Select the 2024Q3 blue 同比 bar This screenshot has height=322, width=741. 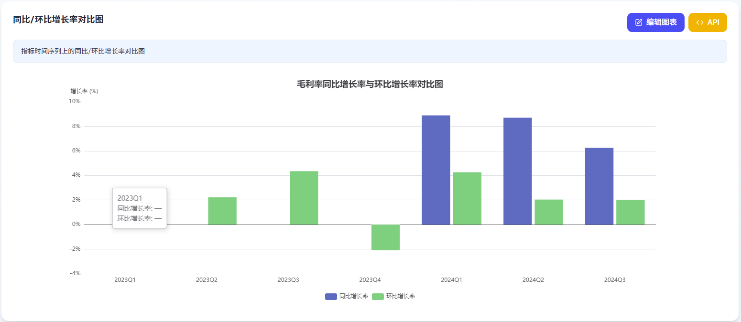(x=599, y=186)
